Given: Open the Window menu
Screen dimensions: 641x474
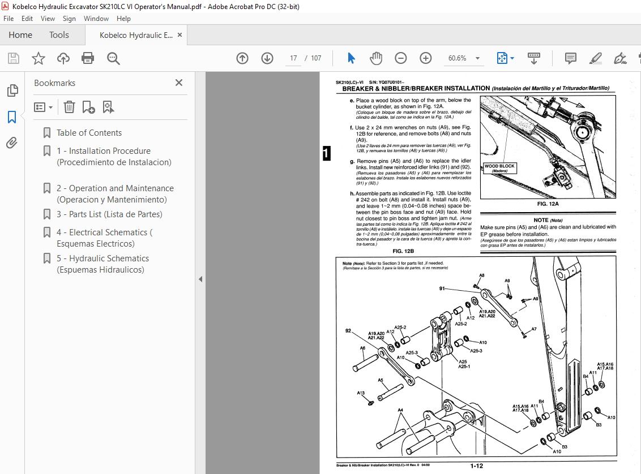Looking at the screenshot, I should 96,18.
